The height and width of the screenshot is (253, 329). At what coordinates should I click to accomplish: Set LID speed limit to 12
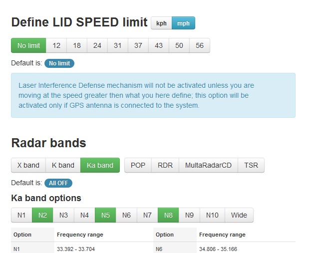point(56,45)
